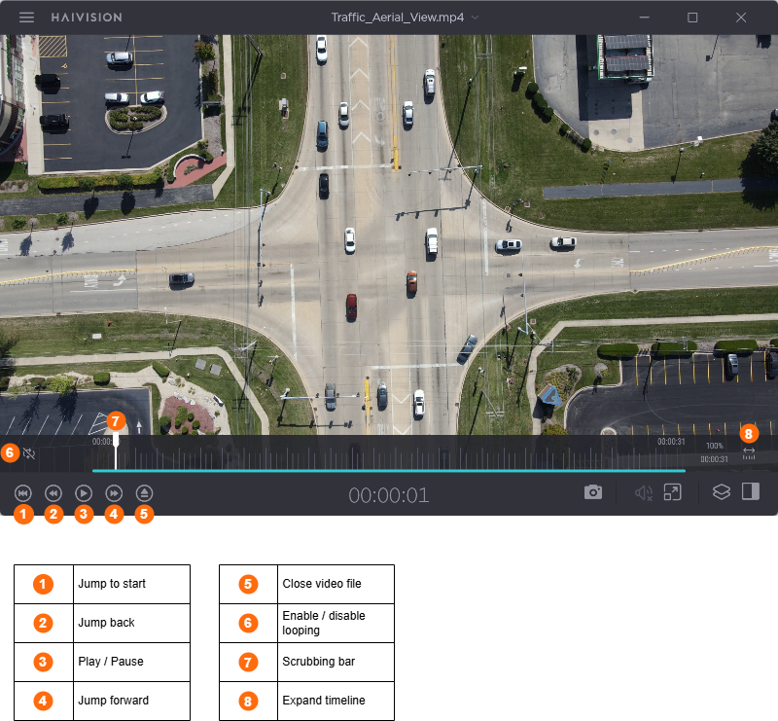Maximize the player window
Viewport: 778px width, 721px height.
[x=692, y=18]
